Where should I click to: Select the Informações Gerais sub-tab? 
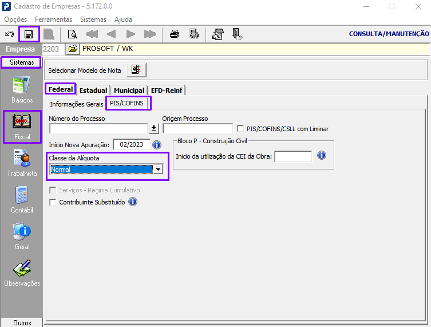(77, 104)
